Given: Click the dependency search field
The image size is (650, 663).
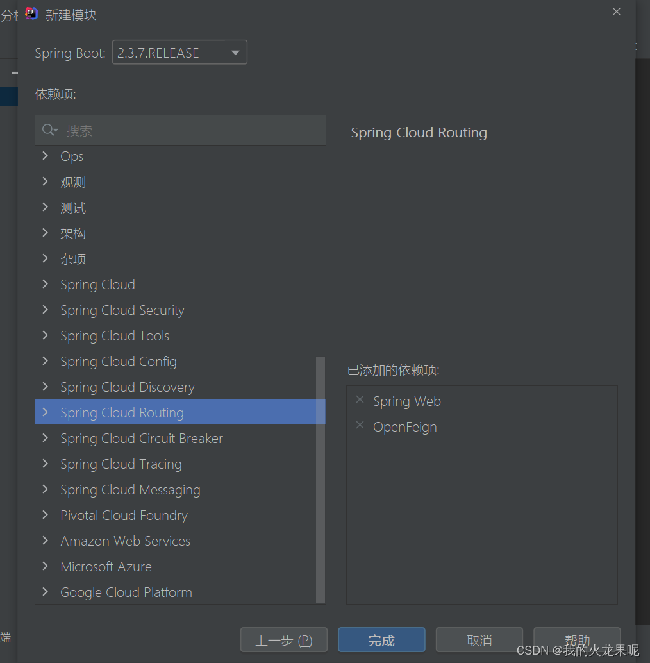Looking at the screenshot, I should (181, 131).
